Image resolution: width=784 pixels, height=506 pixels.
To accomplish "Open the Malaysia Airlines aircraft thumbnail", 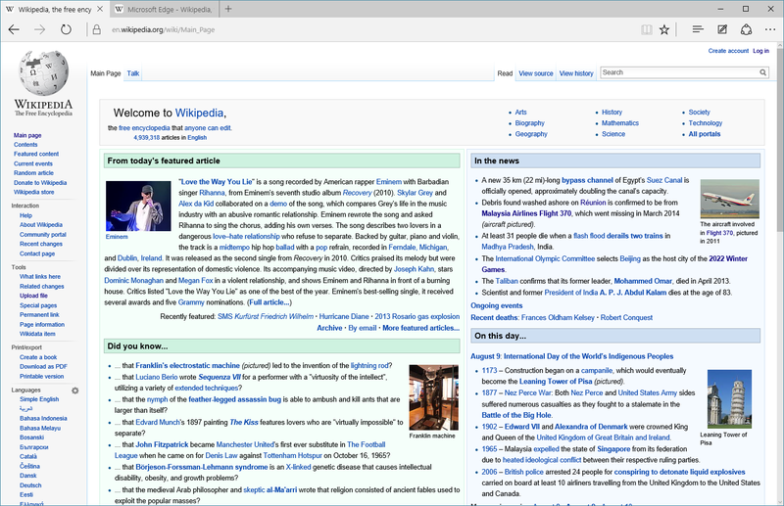I will 729,199.
